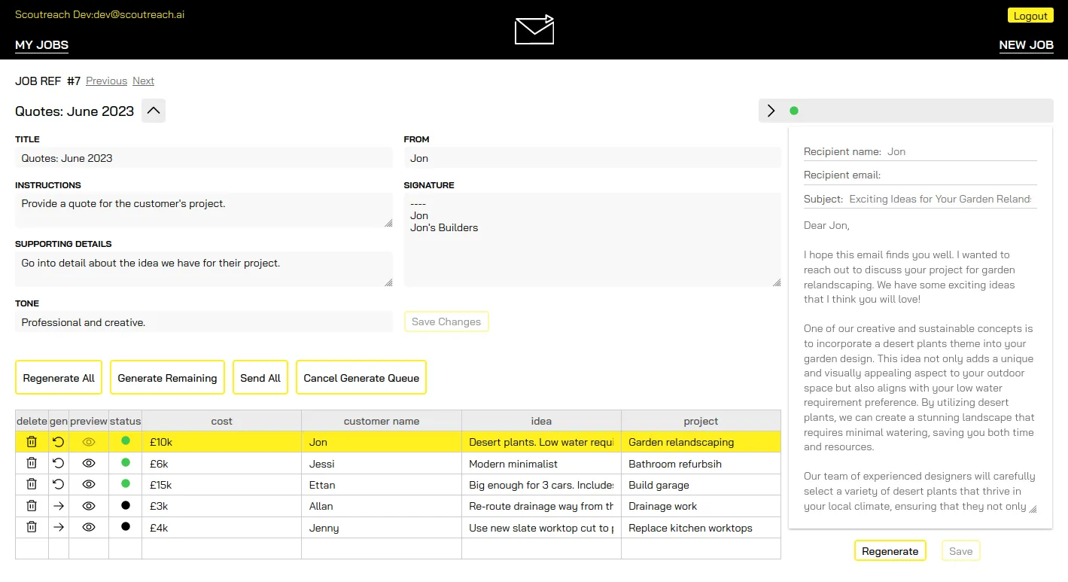The width and height of the screenshot is (1068, 582).
Task: Click the green status dot for Jessi
Action: pyautogui.click(x=126, y=463)
